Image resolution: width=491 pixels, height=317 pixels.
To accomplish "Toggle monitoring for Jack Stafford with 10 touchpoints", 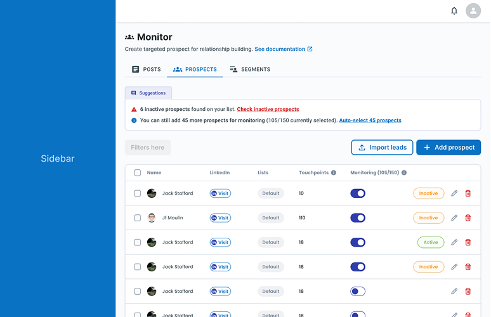I will tap(358, 193).
